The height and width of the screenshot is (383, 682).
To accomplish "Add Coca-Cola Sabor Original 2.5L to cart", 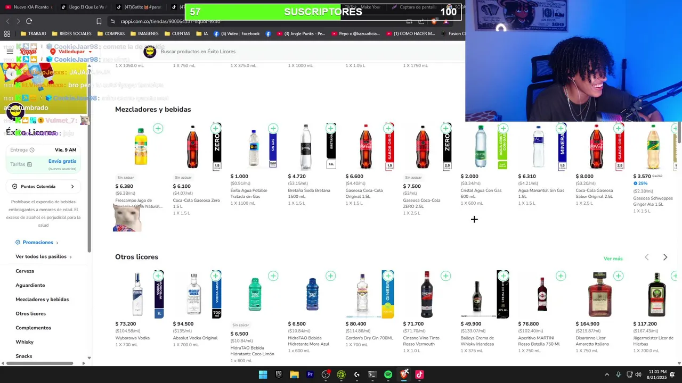I will [x=618, y=128].
